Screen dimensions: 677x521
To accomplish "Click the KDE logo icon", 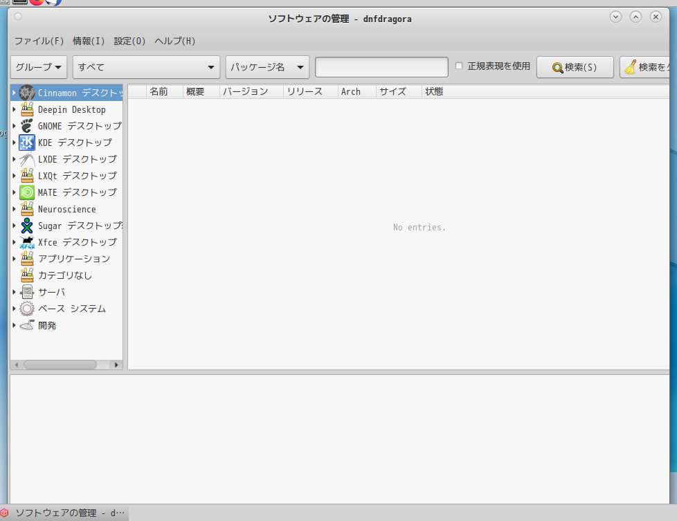I will 27,143.
